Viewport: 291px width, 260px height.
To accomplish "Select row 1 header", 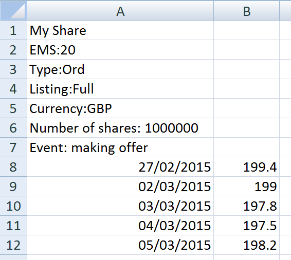I will pos(13,30).
